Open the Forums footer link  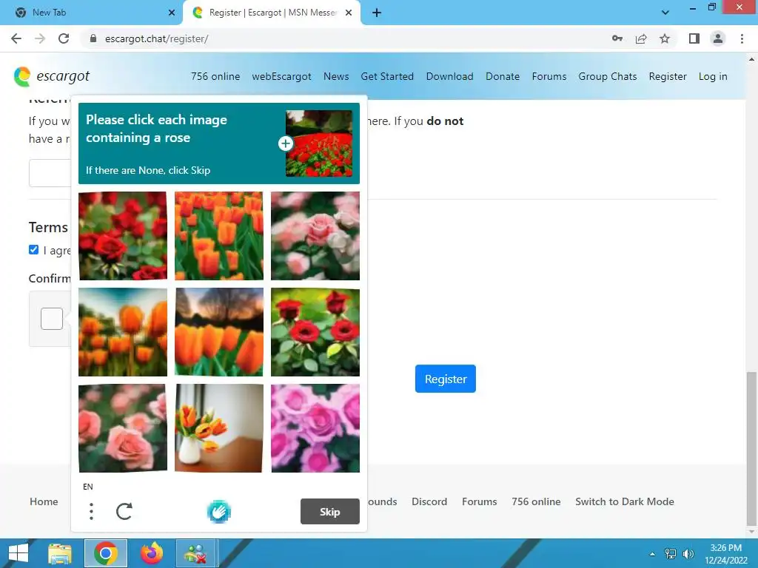[x=479, y=501]
